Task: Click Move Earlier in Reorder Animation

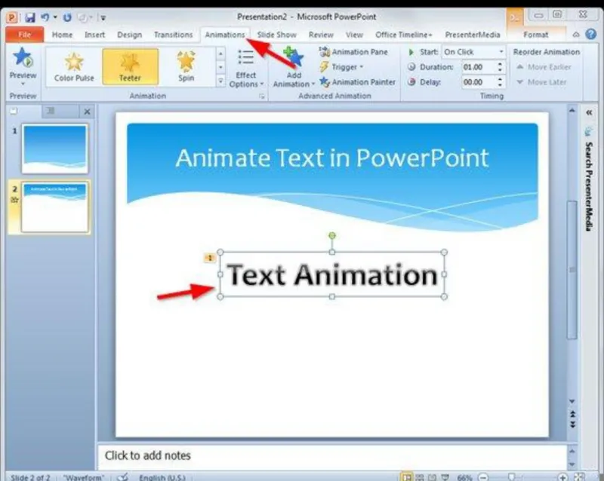Action: coord(544,67)
